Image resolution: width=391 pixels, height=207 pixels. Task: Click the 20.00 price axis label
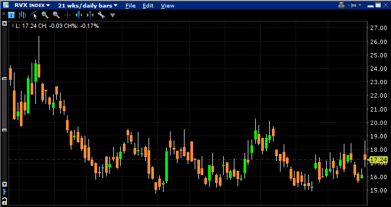click(379, 122)
